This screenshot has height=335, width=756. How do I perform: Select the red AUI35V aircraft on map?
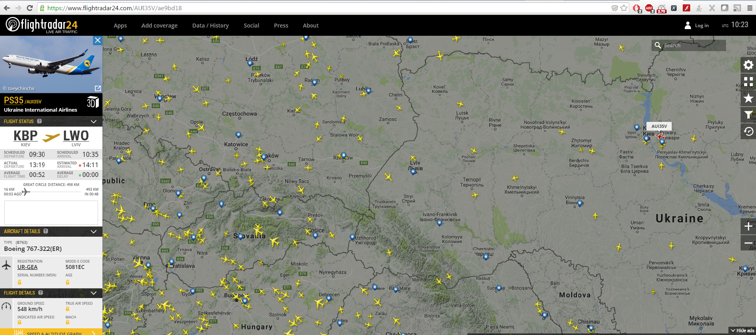click(x=660, y=136)
